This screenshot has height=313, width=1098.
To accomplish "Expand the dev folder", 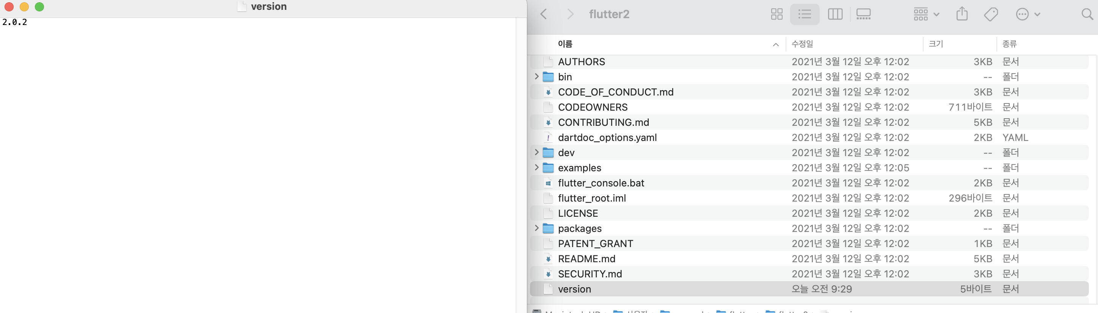I will click(536, 152).
